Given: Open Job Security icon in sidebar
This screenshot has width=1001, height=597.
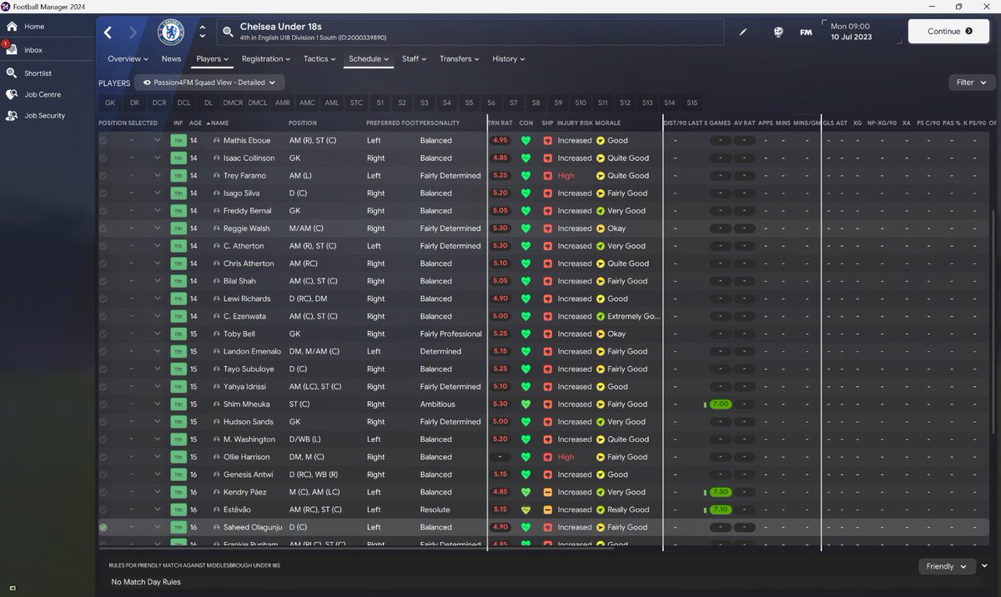Looking at the screenshot, I should 11,116.
